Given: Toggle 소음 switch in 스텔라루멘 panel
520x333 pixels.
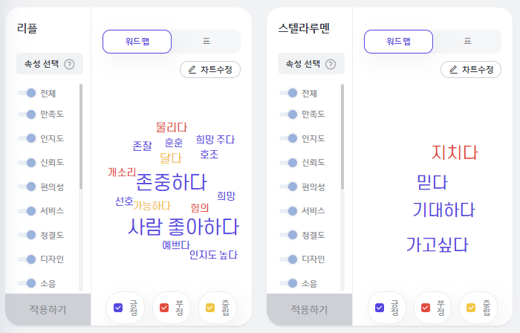Looking at the screenshot, I should [x=288, y=283].
